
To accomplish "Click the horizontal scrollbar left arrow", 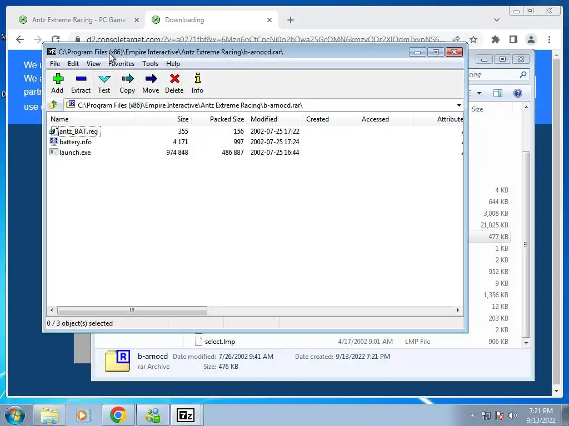I will pyautogui.click(x=52, y=310).
